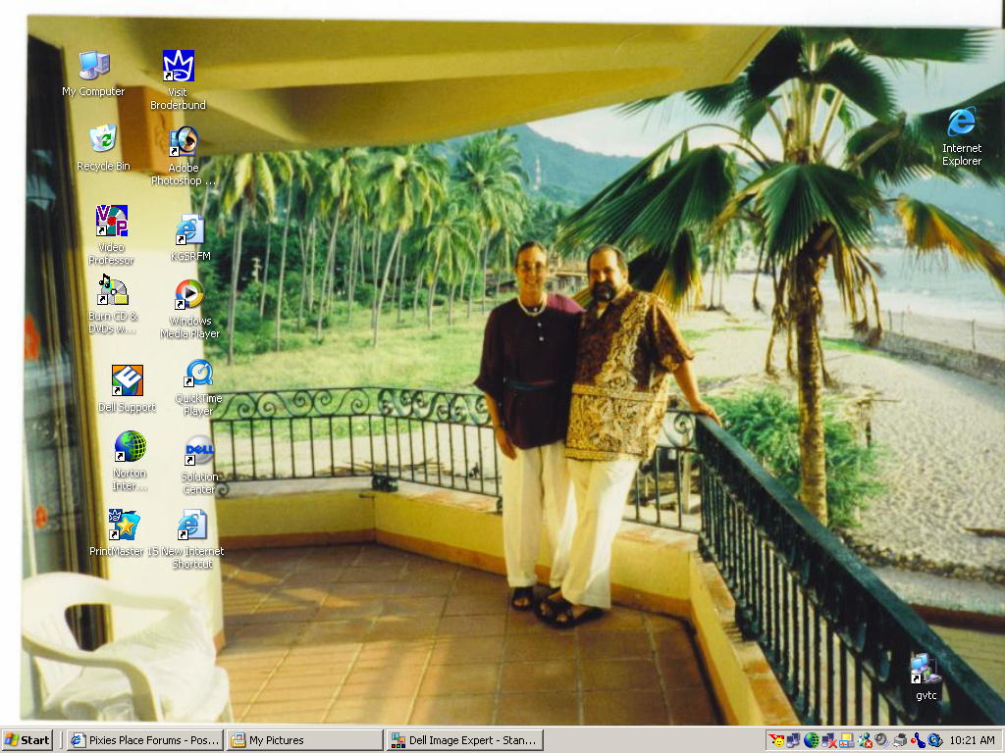Open the My Computer desktop icon
Viewport: 1005px width, 753px height.
94,67
